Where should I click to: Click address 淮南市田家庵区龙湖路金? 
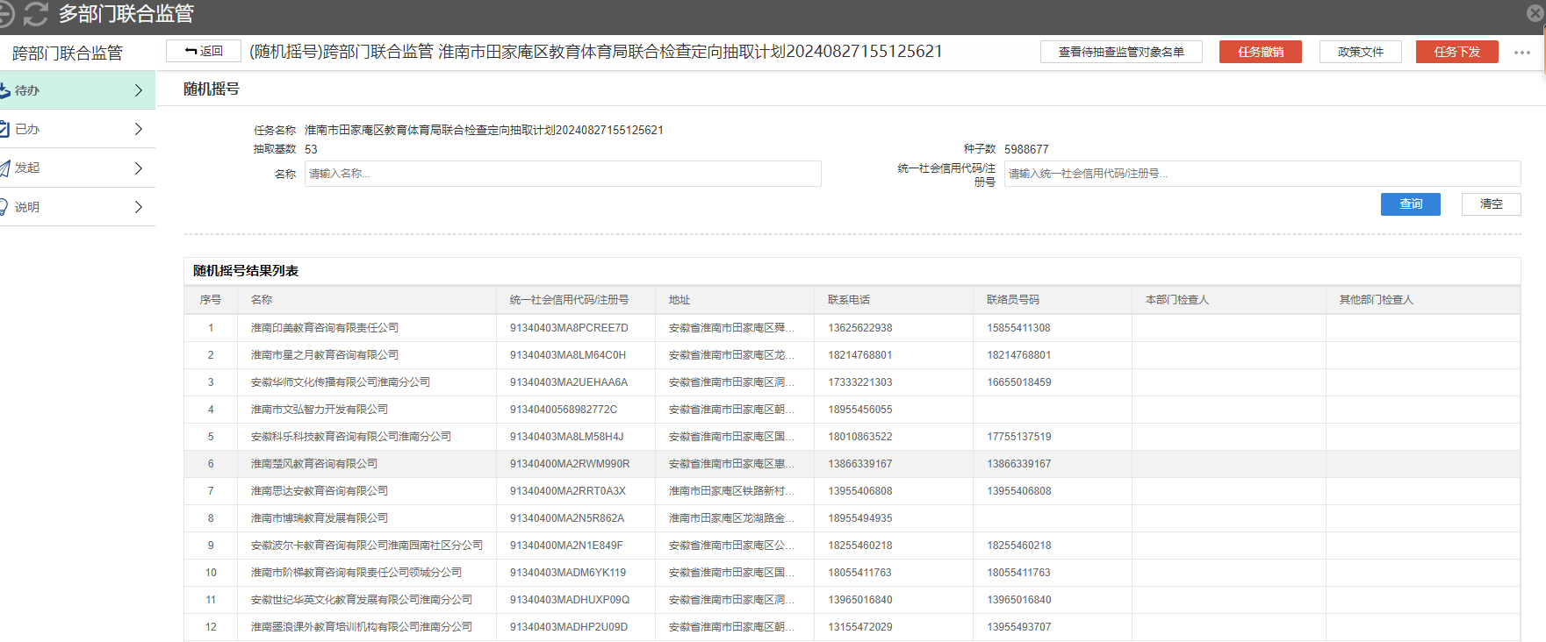click(731, 518)
